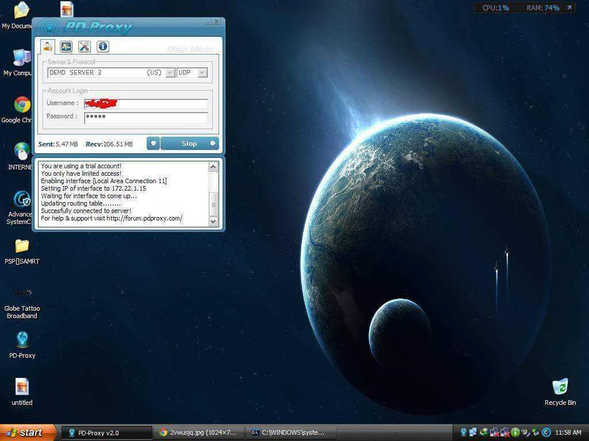Click the green round info tray icon
Screen dimensions: 589x441
(x=515, y=432)
